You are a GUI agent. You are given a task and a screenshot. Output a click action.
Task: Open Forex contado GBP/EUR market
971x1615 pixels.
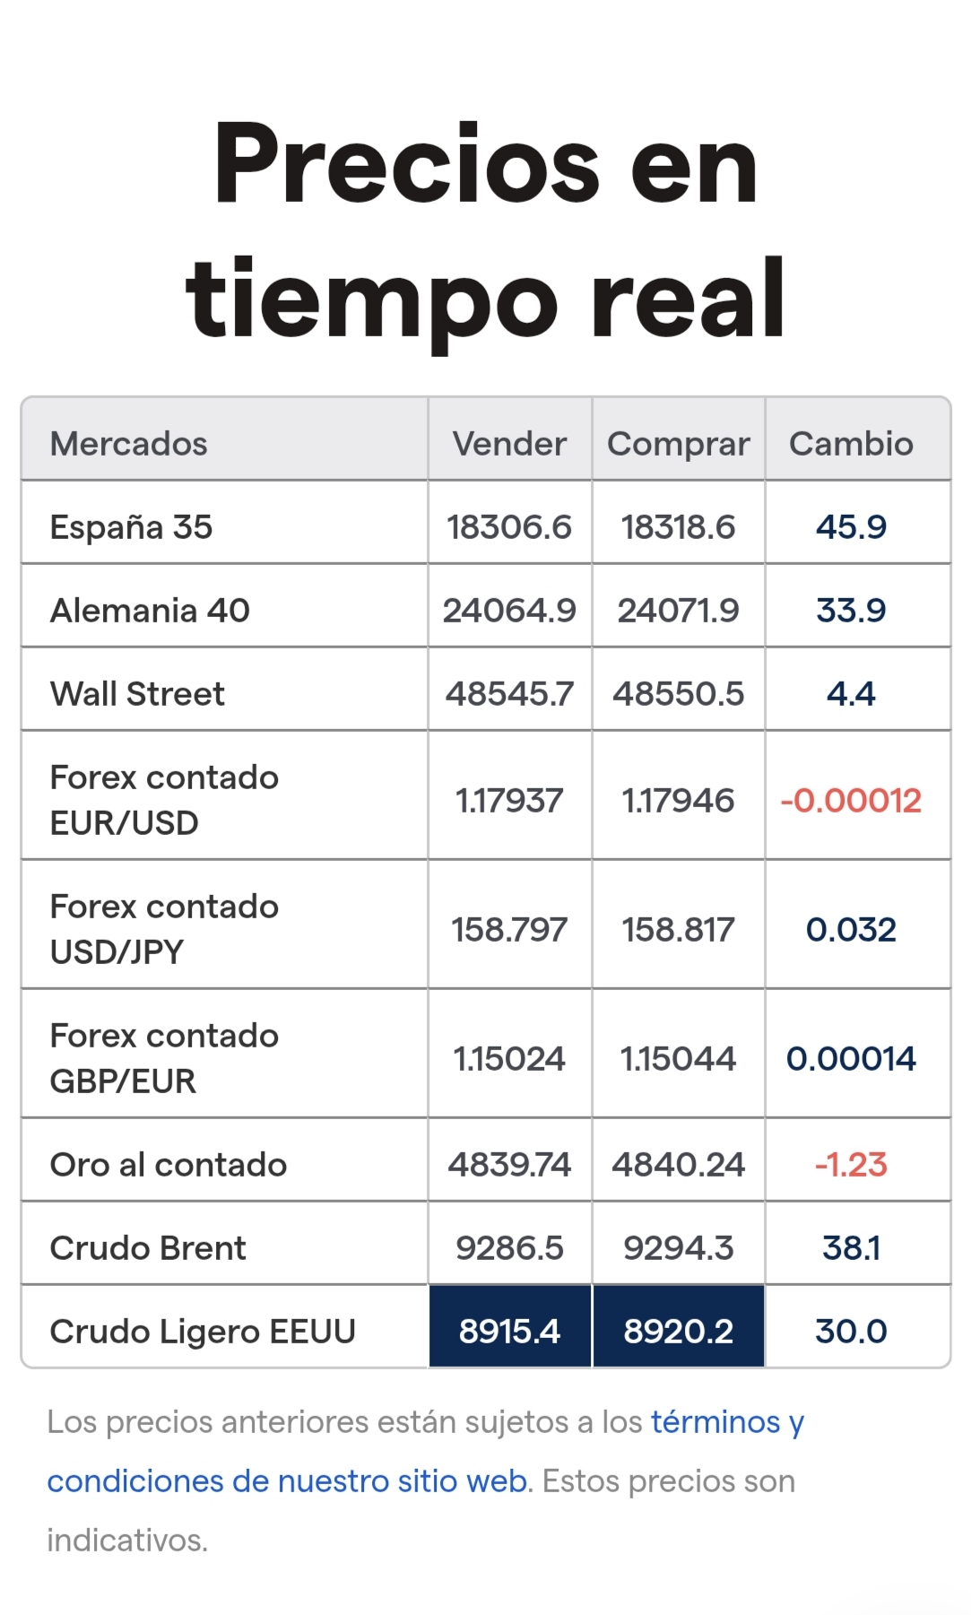point(164,1058)
